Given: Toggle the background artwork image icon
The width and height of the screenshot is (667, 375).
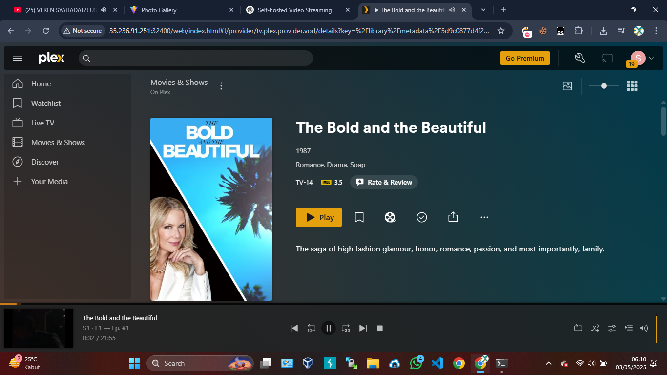Looking at the screenshot, I should pos(567,86).
